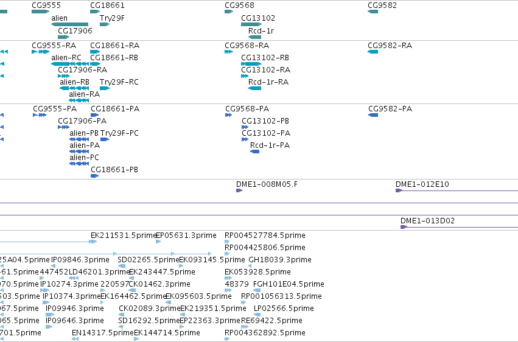518x342 pixels.
Task: Select EST SD02265.5prime label
Action: pyautogui.click(x=149, y=260)
